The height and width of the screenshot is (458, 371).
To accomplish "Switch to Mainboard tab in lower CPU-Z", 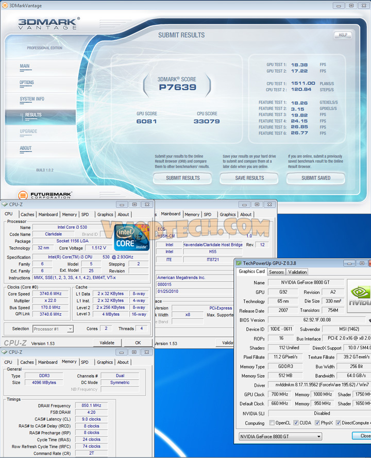I will point(47,362).
